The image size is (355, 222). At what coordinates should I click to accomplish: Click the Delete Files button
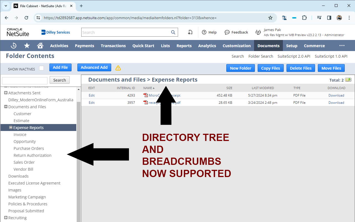click(301, 68)
